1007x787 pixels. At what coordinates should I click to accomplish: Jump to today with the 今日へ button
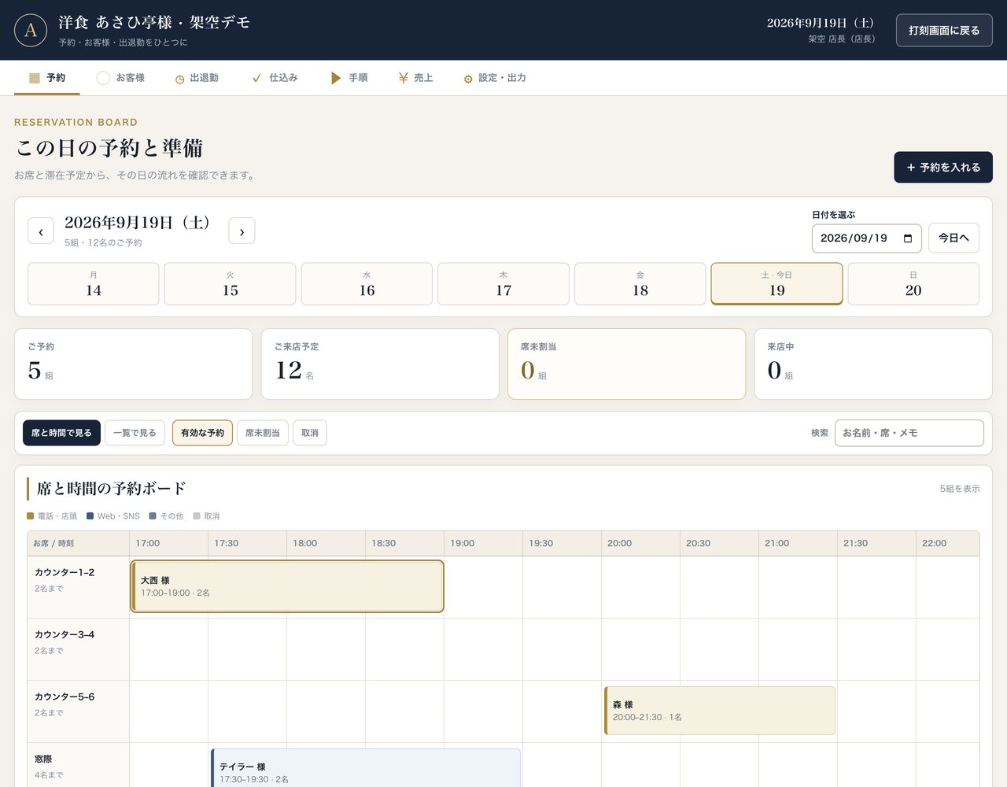[x=954, y=238]
